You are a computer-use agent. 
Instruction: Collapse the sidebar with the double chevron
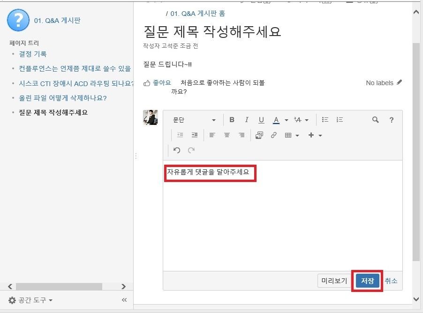click(124, 300)
